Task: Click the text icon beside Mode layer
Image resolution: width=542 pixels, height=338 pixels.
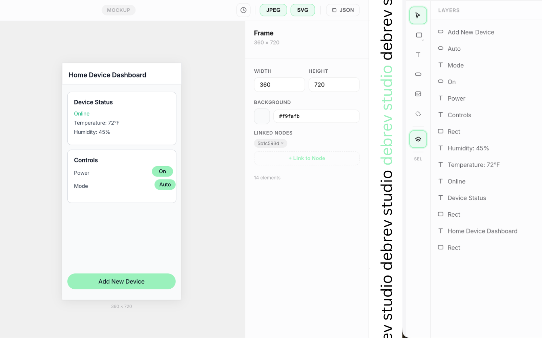Action: (x=440, y=65)
